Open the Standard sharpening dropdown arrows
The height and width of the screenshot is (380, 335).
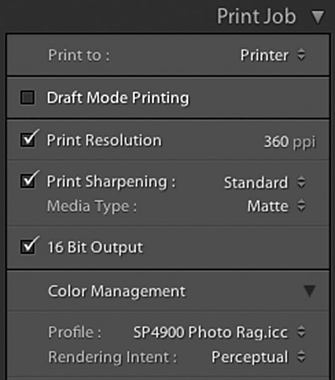(301, 182)
